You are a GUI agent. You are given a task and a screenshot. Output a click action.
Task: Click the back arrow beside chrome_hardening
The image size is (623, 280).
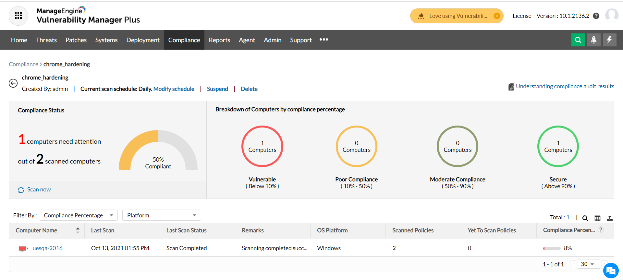tap(13, 83)
